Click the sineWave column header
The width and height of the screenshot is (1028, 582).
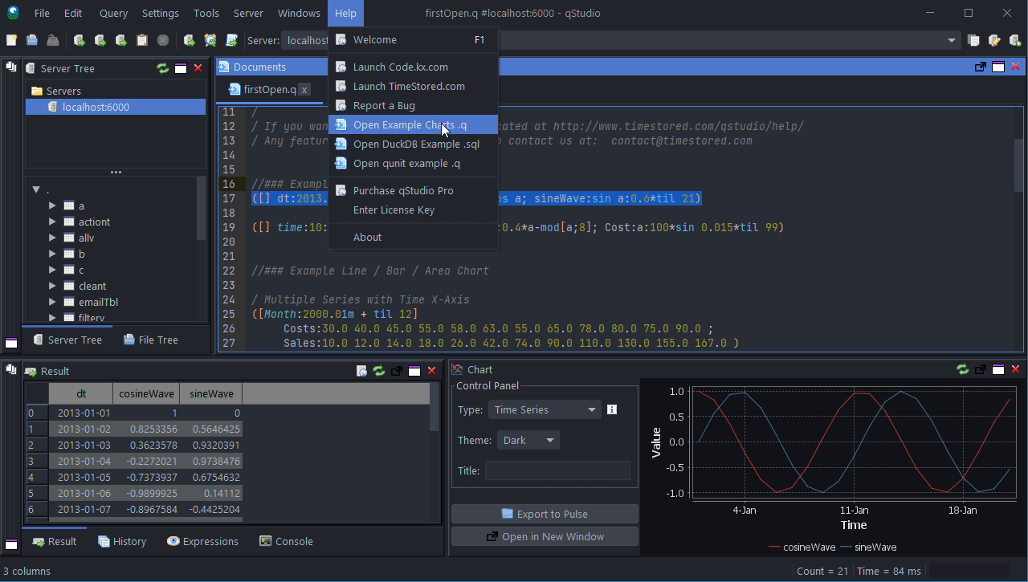211,393
